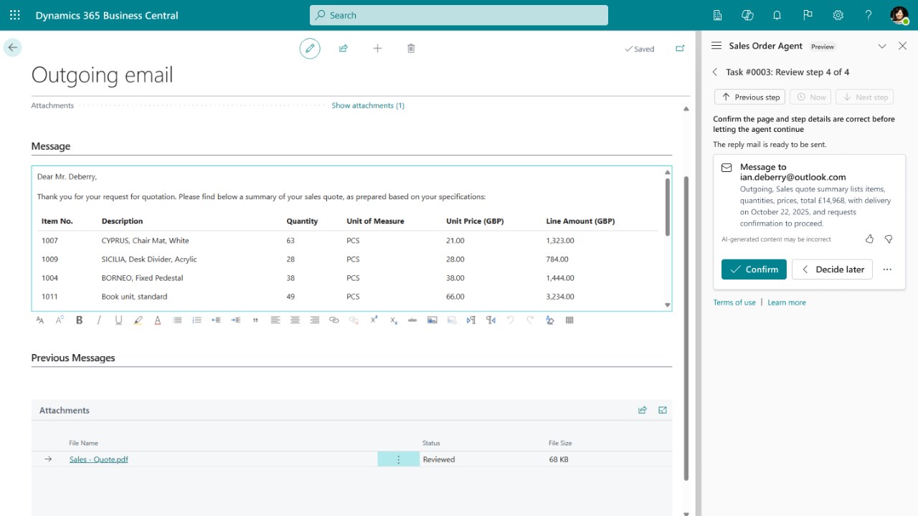918x516 pixels.
Task: Click the share icon in page header
Action: coord(344,49)
